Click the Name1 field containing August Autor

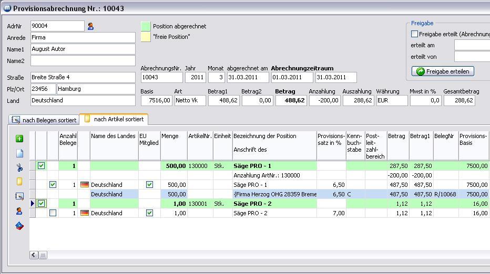[x=83, y=49]
